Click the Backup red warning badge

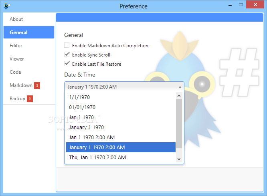click(30, 99)
